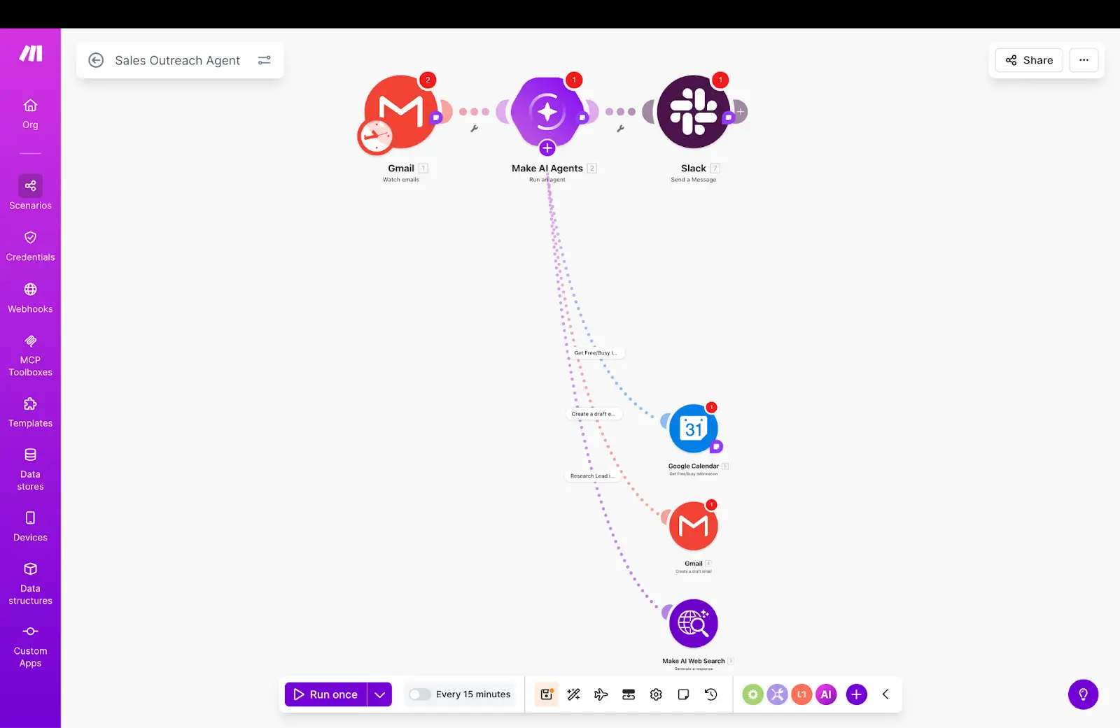The height and width of the screenshot is (728, 1120).
Task: Open scenario settings gear icon
Action: point(656,694)
